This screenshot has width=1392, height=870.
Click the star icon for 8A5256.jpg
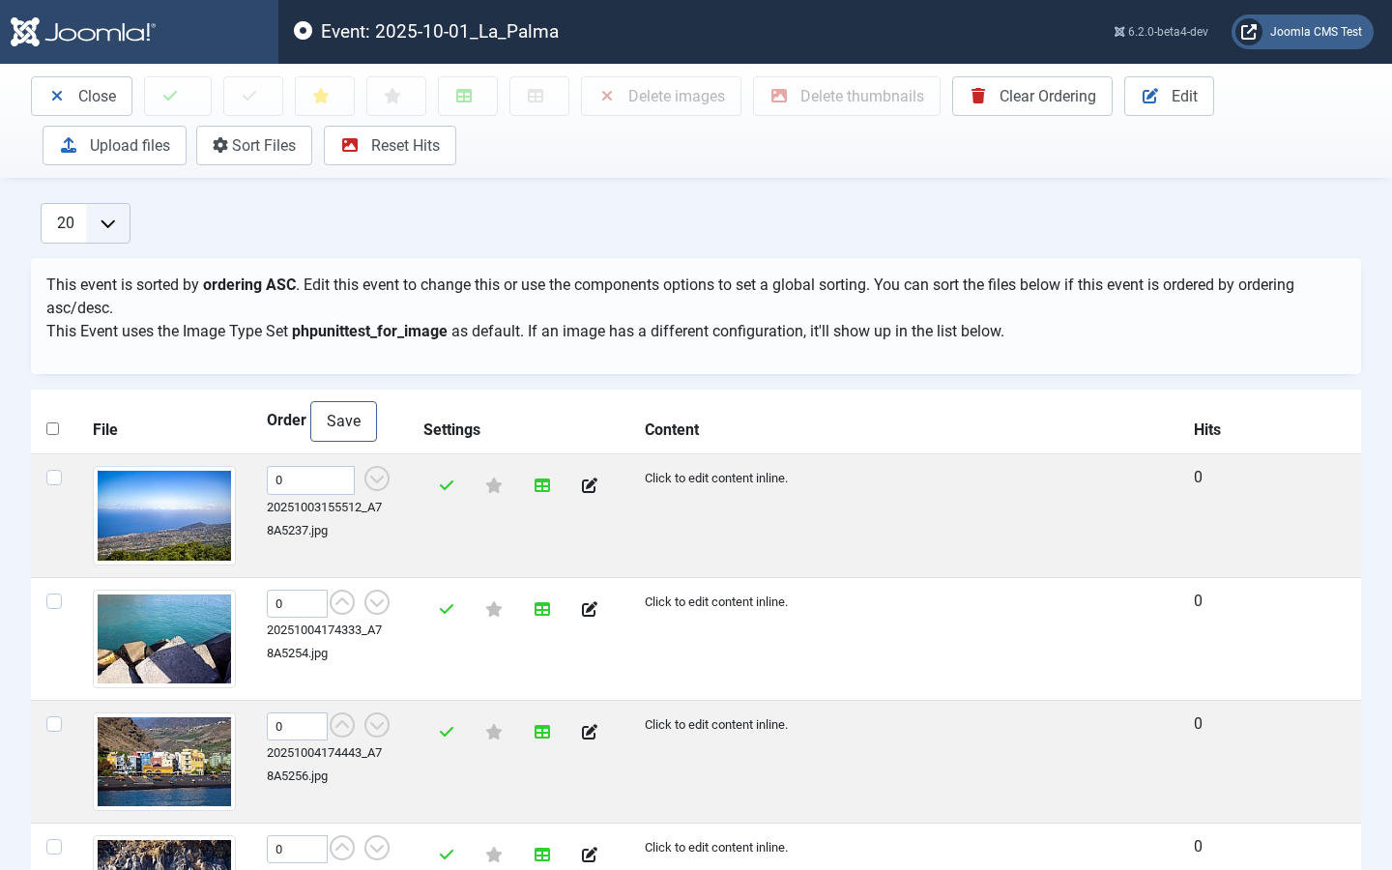click(494, 732)
